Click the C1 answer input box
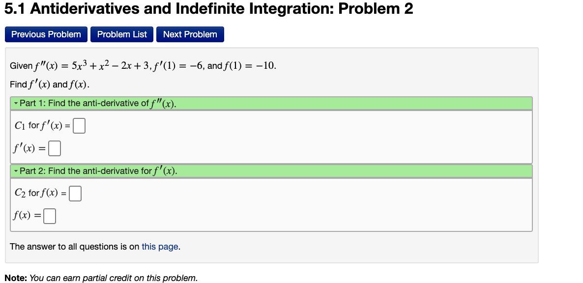 78,125
